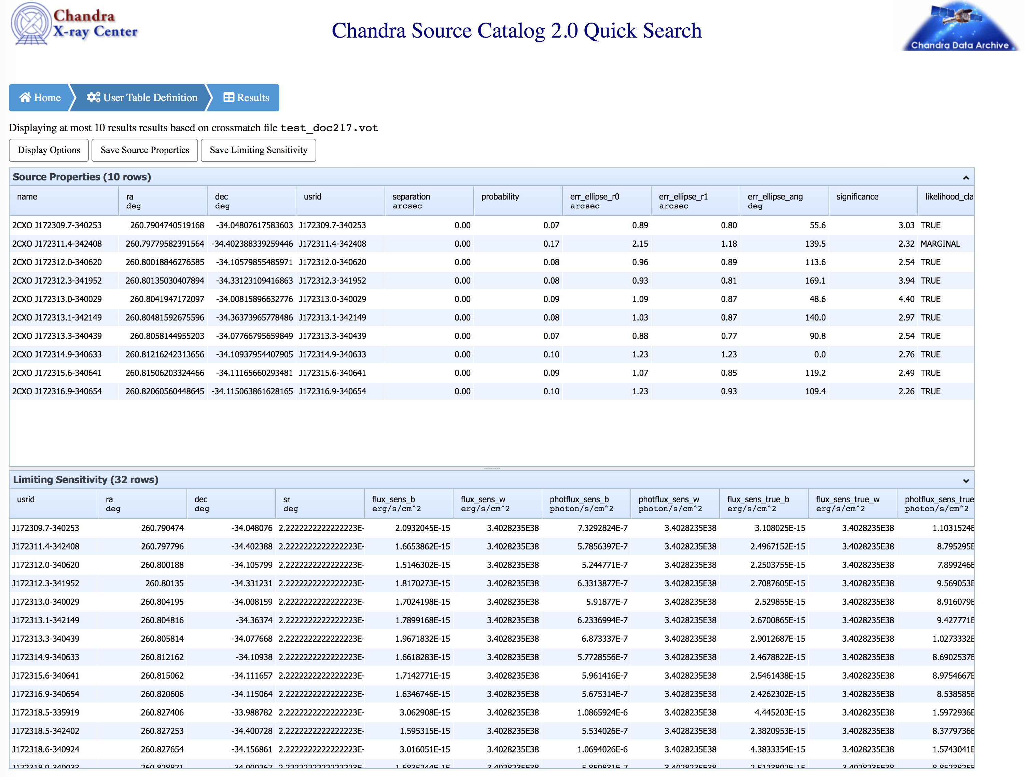Select row 2CXO J172316.9-340654
Viewport: 1030px width, 777px height.
tap(492, 392)
